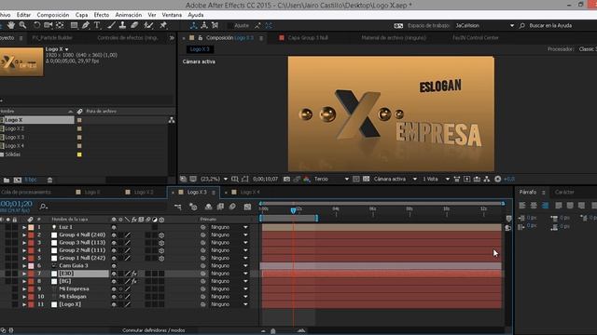Click the new folder icon in Project panel

pyautogui.click(x=7, y=180)
